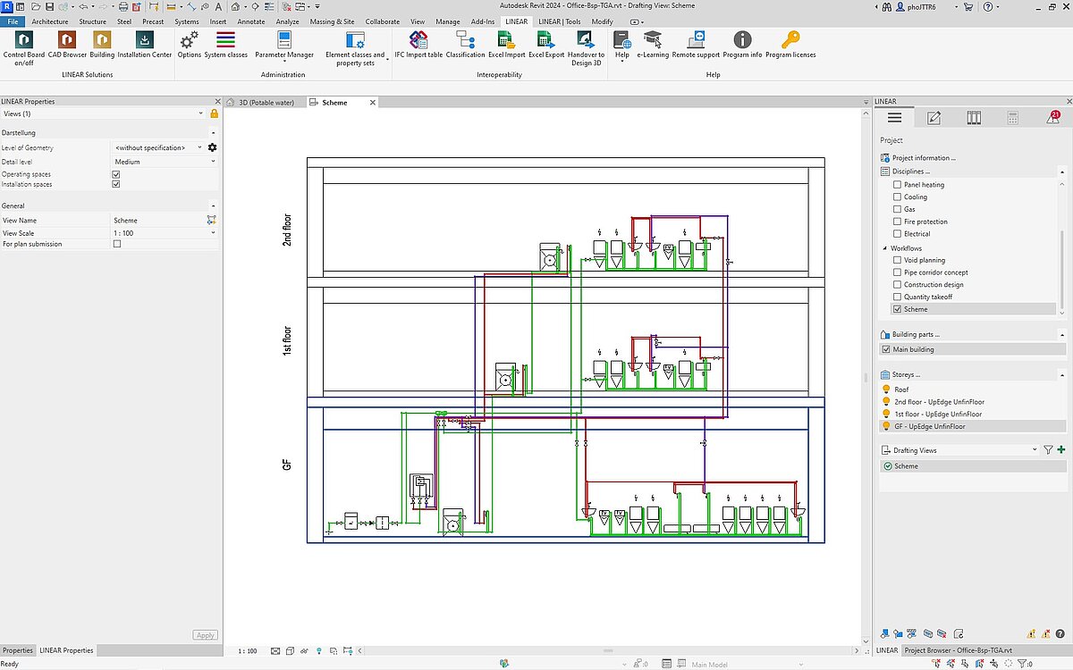Switch to the Annotate ribbon tab
This screenshot has height=670, width=1073.
(251, 21)
